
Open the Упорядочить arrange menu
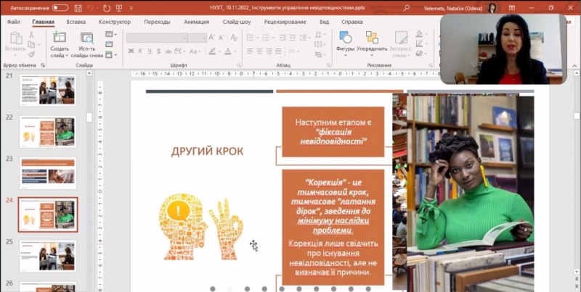(372, 44)
